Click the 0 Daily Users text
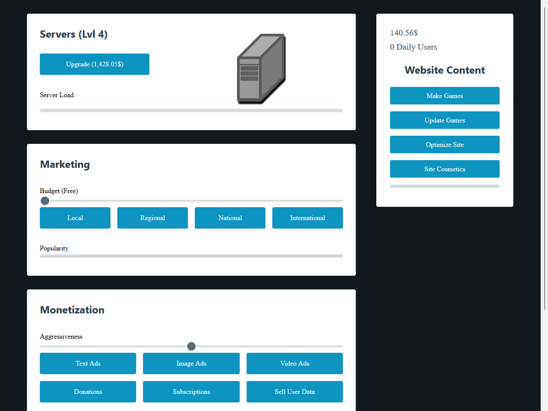548x411 pixels. click(x=414, y=47)
